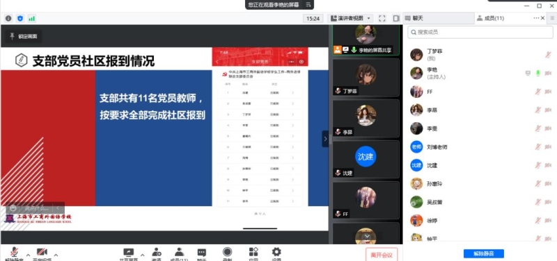Open the invite (邀请) icon
The width and height of the screenshot is (557, 261).
[156, 253]
